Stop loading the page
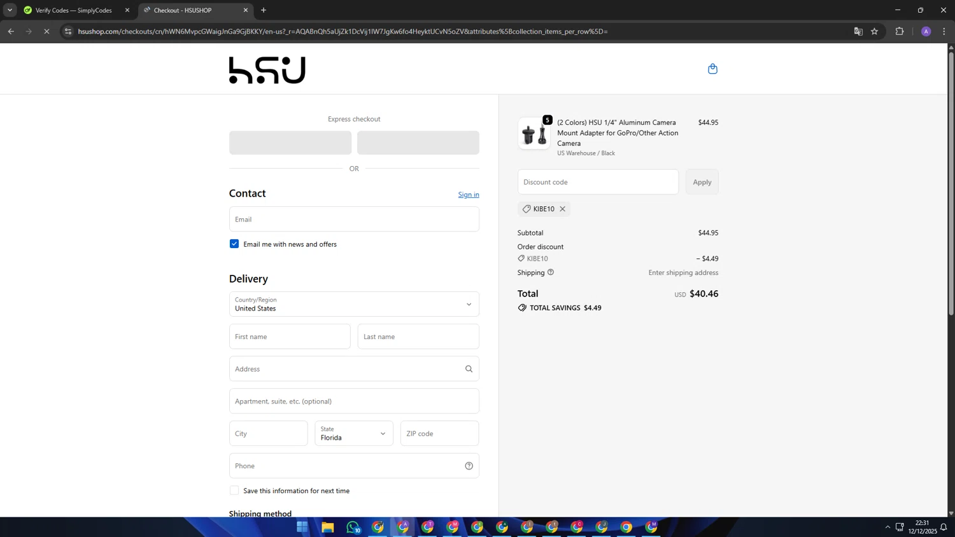Screen dimensions: 955x537 (x=46, y=31)
